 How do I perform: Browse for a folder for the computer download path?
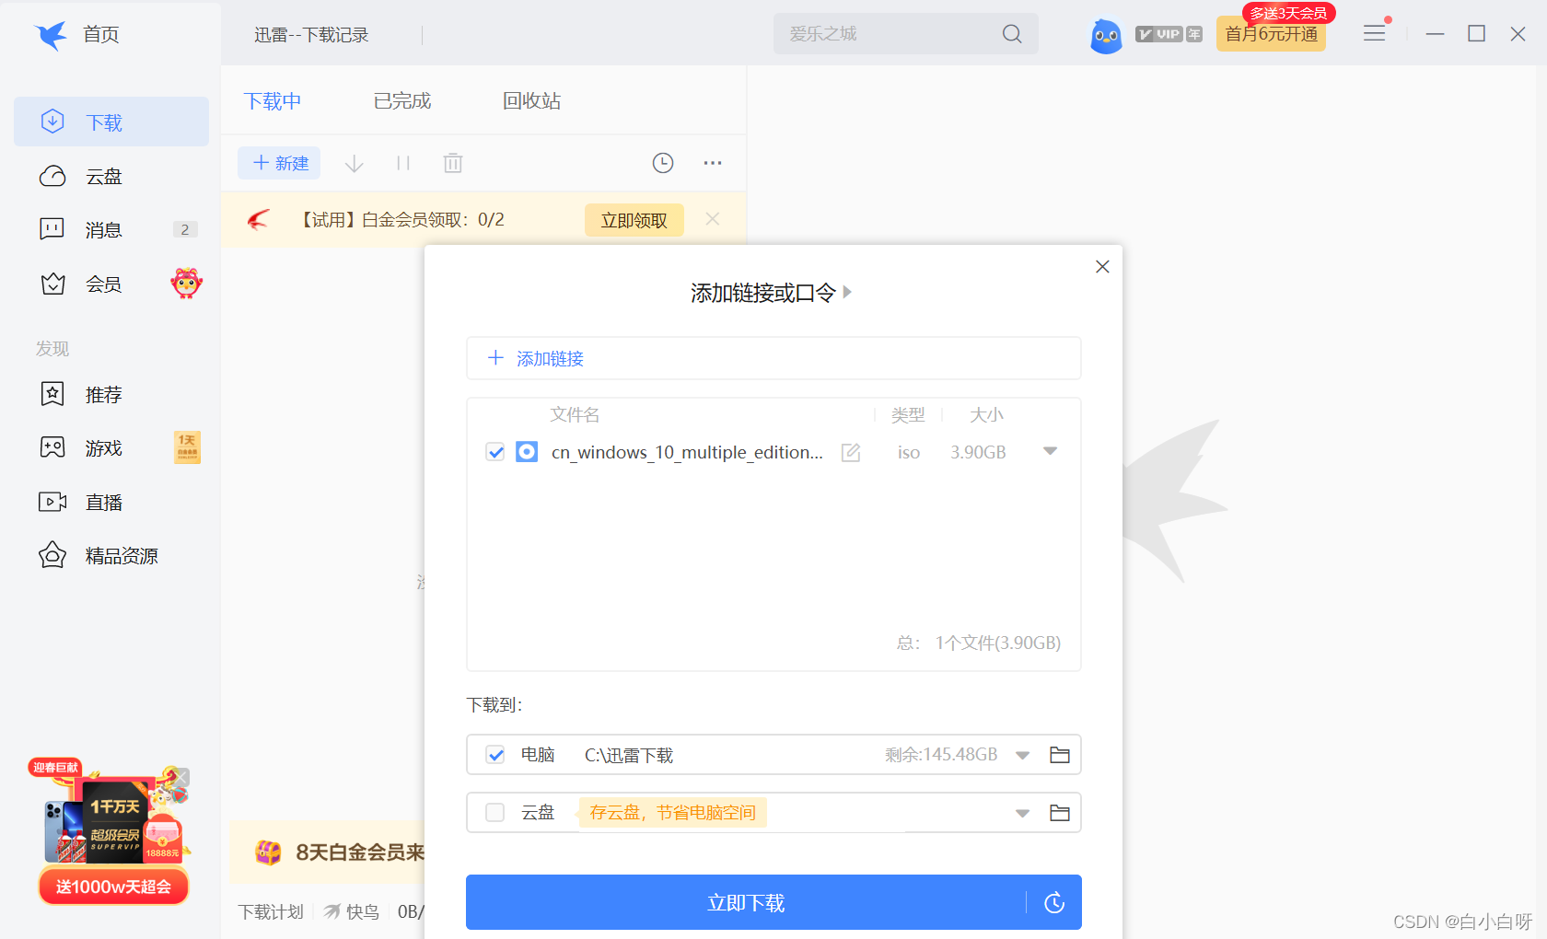(x=1059, y=755)
